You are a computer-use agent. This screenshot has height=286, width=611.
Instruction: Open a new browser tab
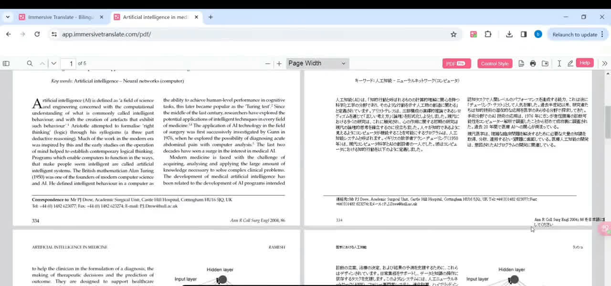tap(211, 17)
